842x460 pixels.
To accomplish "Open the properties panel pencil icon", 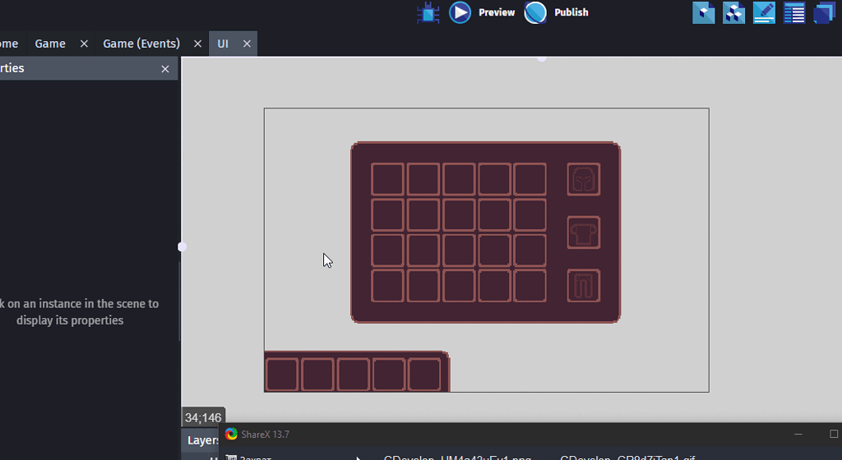I will pos(764,13).
